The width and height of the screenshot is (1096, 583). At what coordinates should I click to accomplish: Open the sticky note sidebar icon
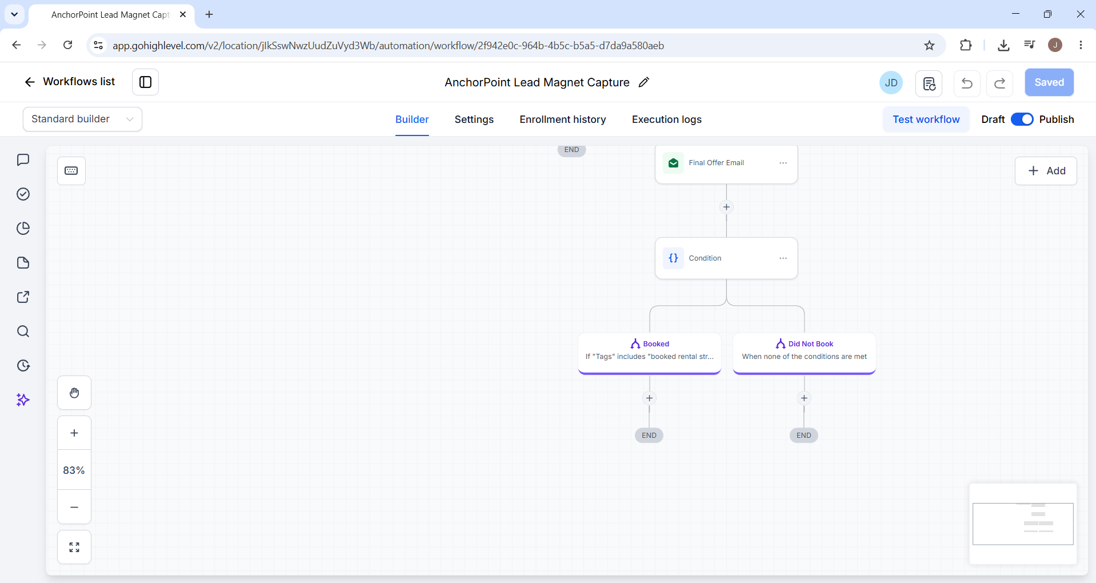tap(23, 262)
